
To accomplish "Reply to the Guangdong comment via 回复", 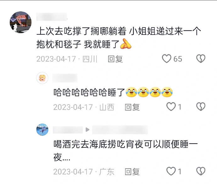I will [132, 172].
